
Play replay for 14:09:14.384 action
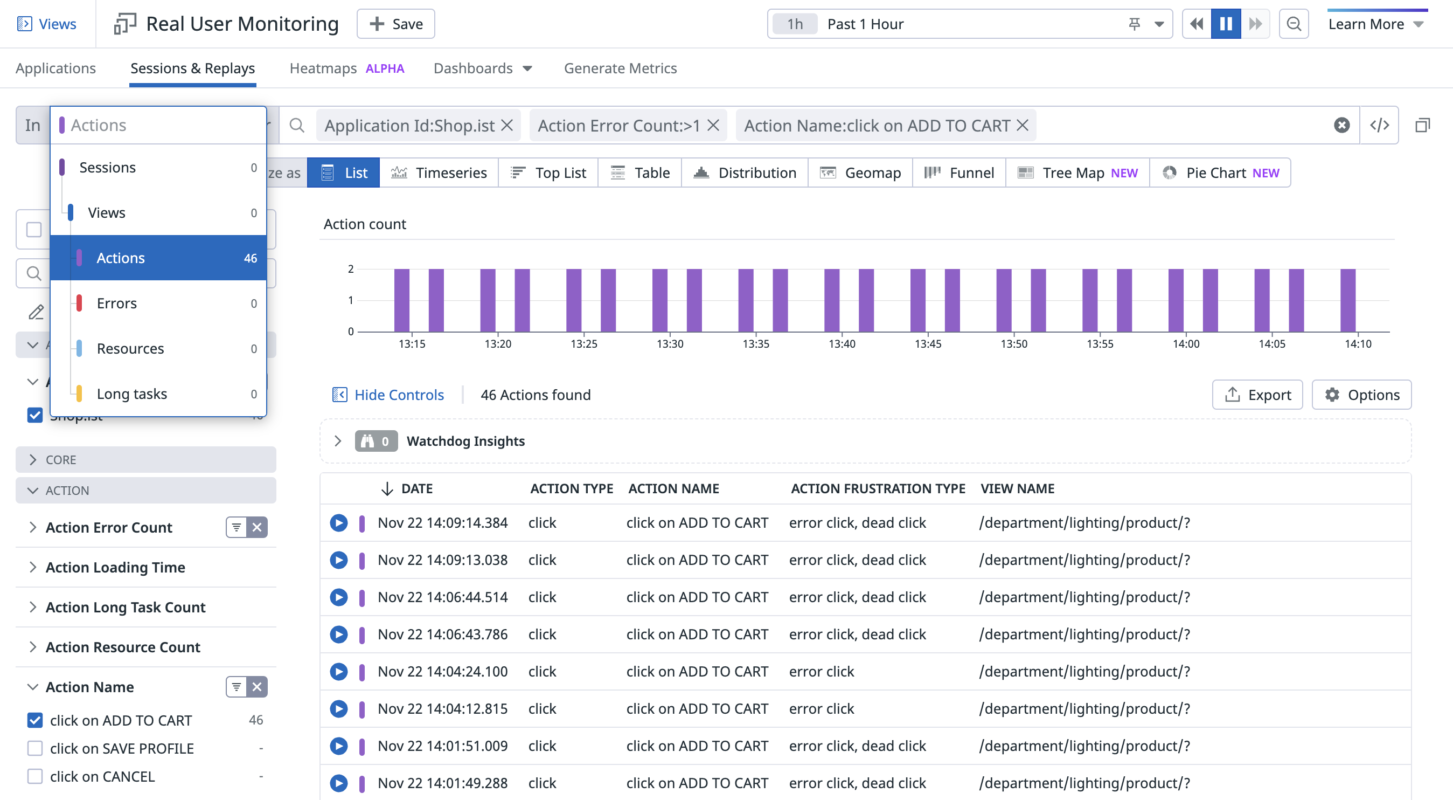pos(338,523)
